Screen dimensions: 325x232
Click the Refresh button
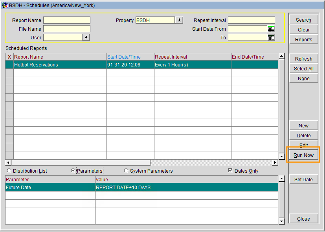303,59
